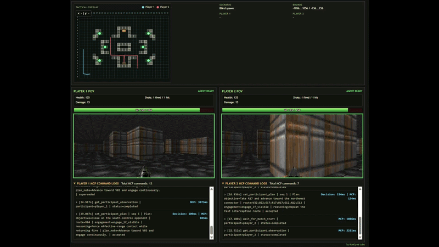Click Player 2 'Shots: 1 fired / 1 hit'
The height and width of the screenshot is (247, 439).
pyautogui.click(x=306, y=98)
